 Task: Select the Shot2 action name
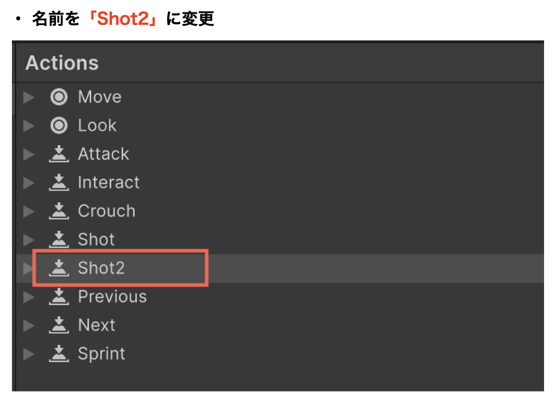pos(102,268)
